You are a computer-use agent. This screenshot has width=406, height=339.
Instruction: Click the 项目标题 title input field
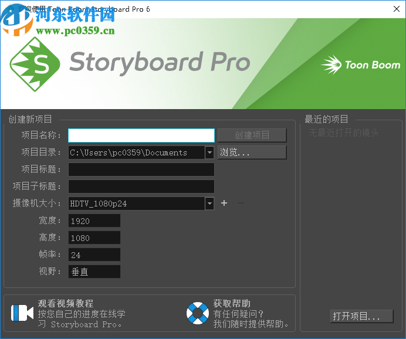click(141, 169)
